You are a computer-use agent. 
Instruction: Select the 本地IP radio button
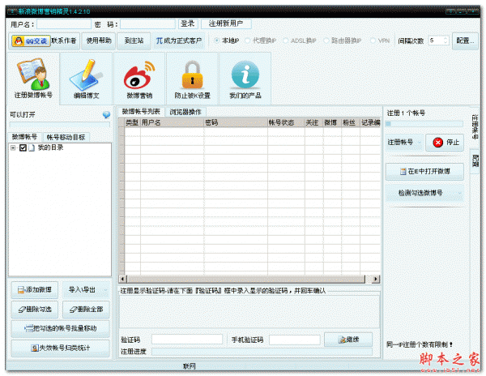tap(216, 40)
